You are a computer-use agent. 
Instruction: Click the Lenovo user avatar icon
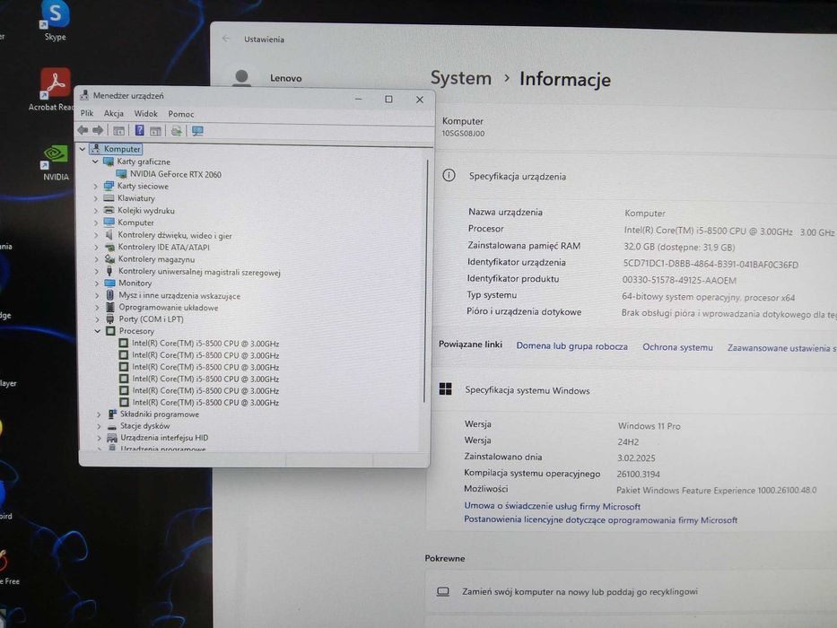pyautogui.click(x=242, y=78)
